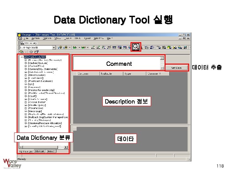Click the Comment box scroll-up arrow

tap(162, 58)
